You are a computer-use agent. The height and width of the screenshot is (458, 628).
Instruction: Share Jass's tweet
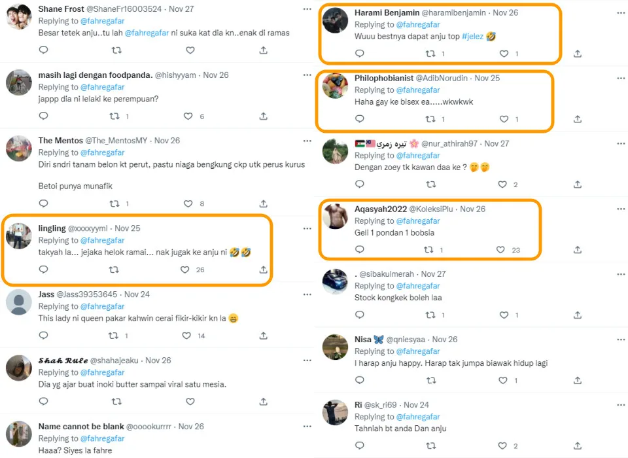click(x=263, y=336)
